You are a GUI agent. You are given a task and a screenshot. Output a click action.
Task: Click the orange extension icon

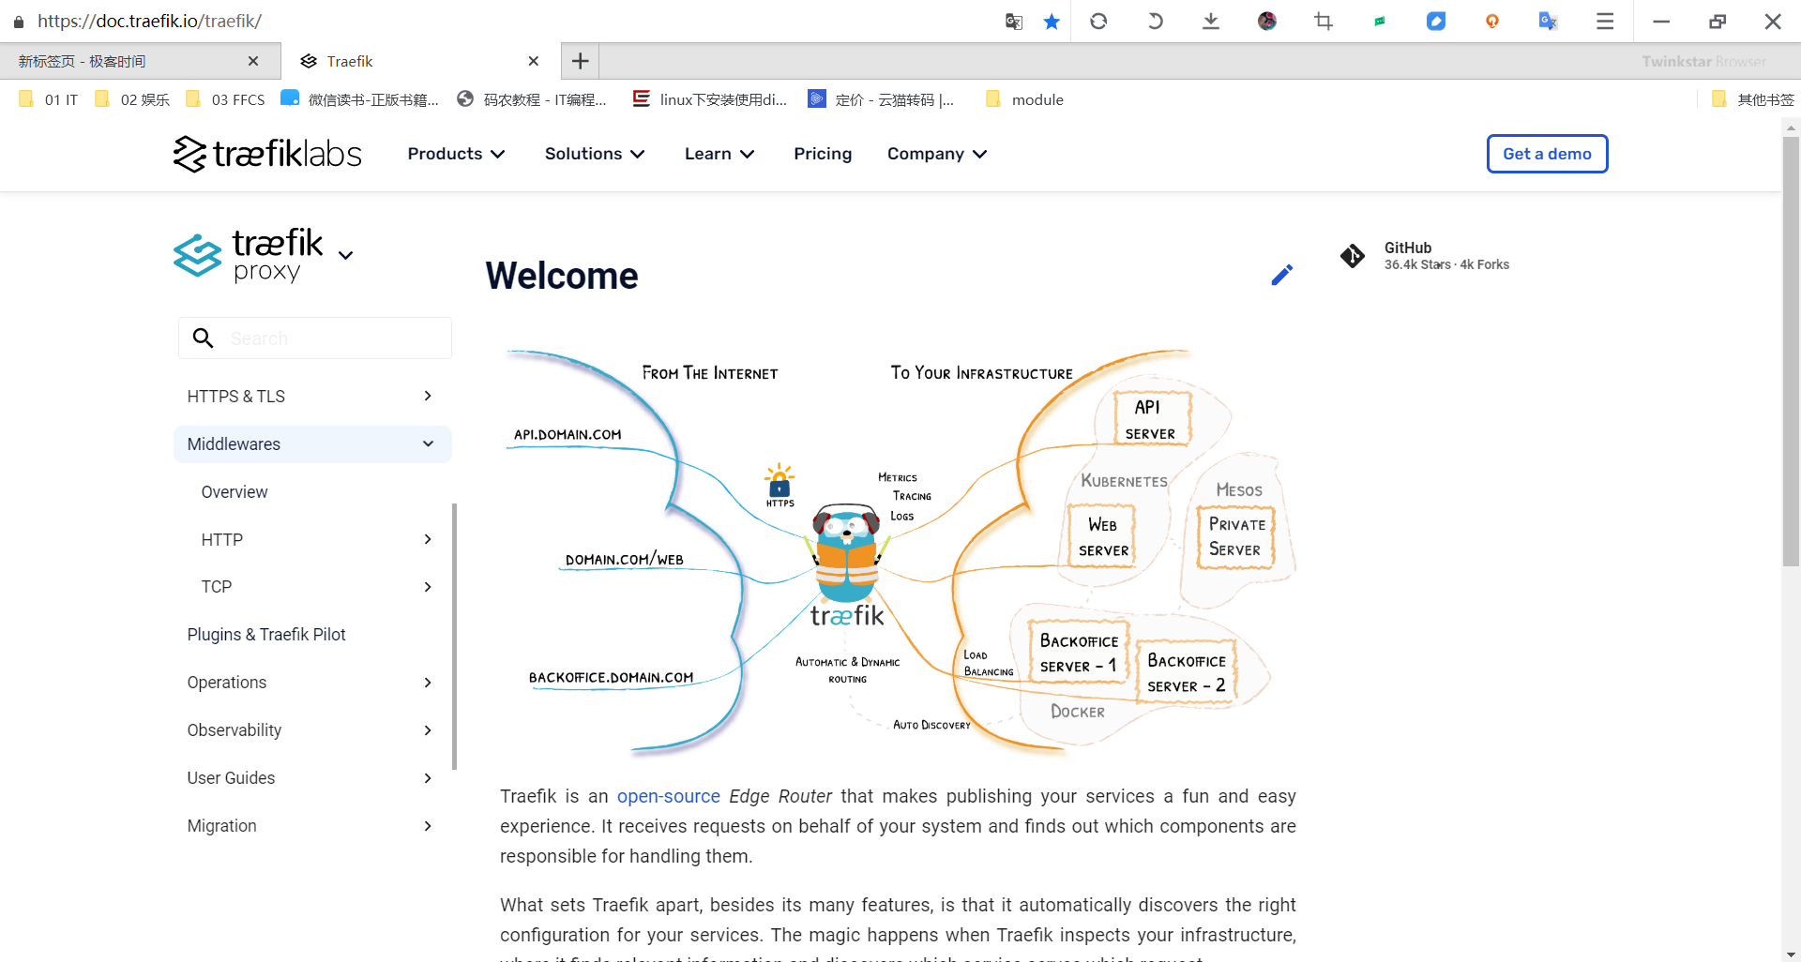click(x=1492, y=21)
